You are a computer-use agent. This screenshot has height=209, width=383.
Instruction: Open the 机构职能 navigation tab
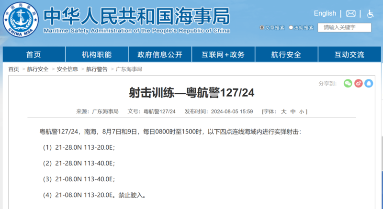97,55
